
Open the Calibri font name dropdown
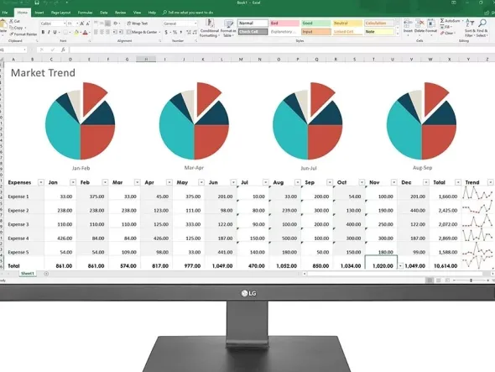click(x=65, y=24)
